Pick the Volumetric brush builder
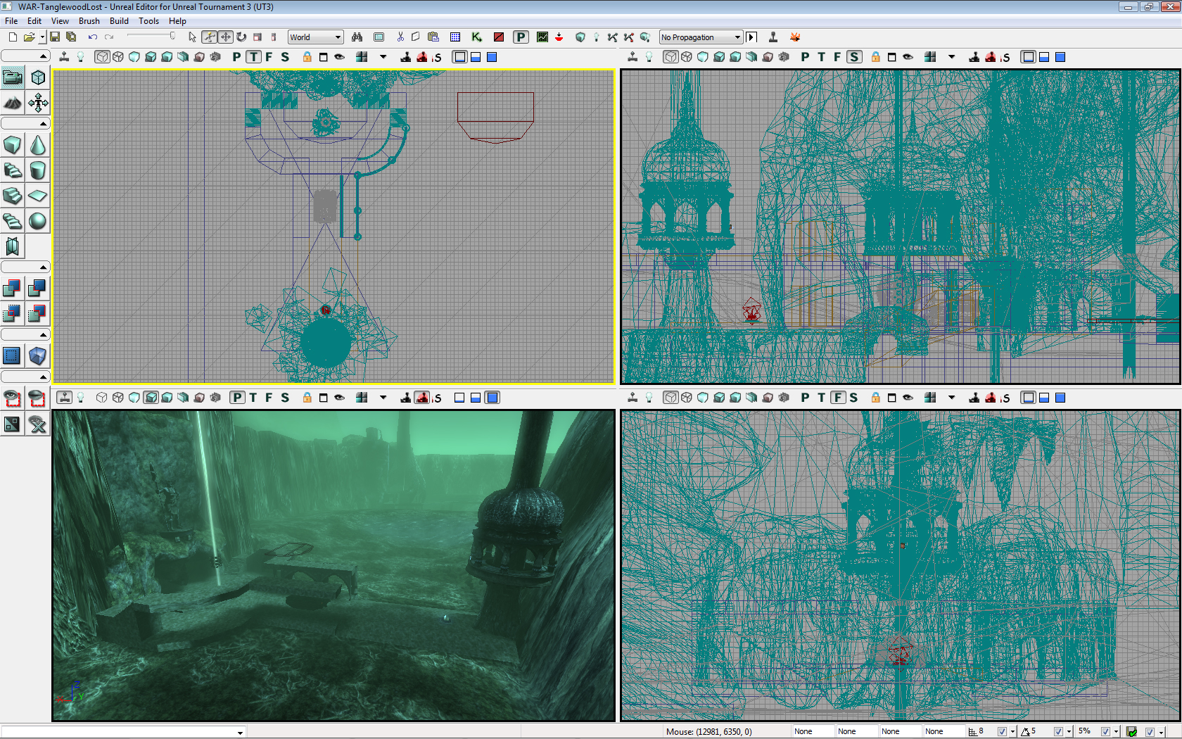This screenshot has height=739, width=1182. 13,246
